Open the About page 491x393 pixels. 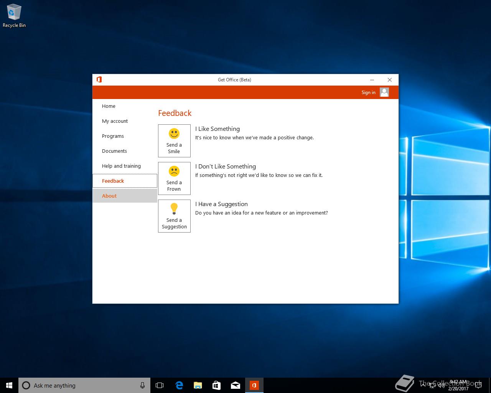point(125,196)
